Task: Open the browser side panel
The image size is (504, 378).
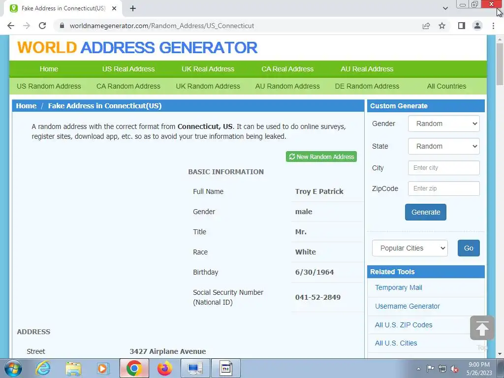Action: (x=462, y=26)
